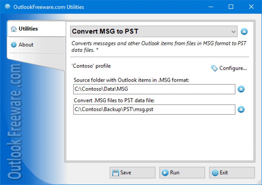Click the Run play icon
Viewport: 262px width, 185px height.
[x=165, y=172]
